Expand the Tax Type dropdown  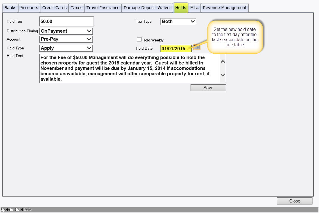(178, 21)
